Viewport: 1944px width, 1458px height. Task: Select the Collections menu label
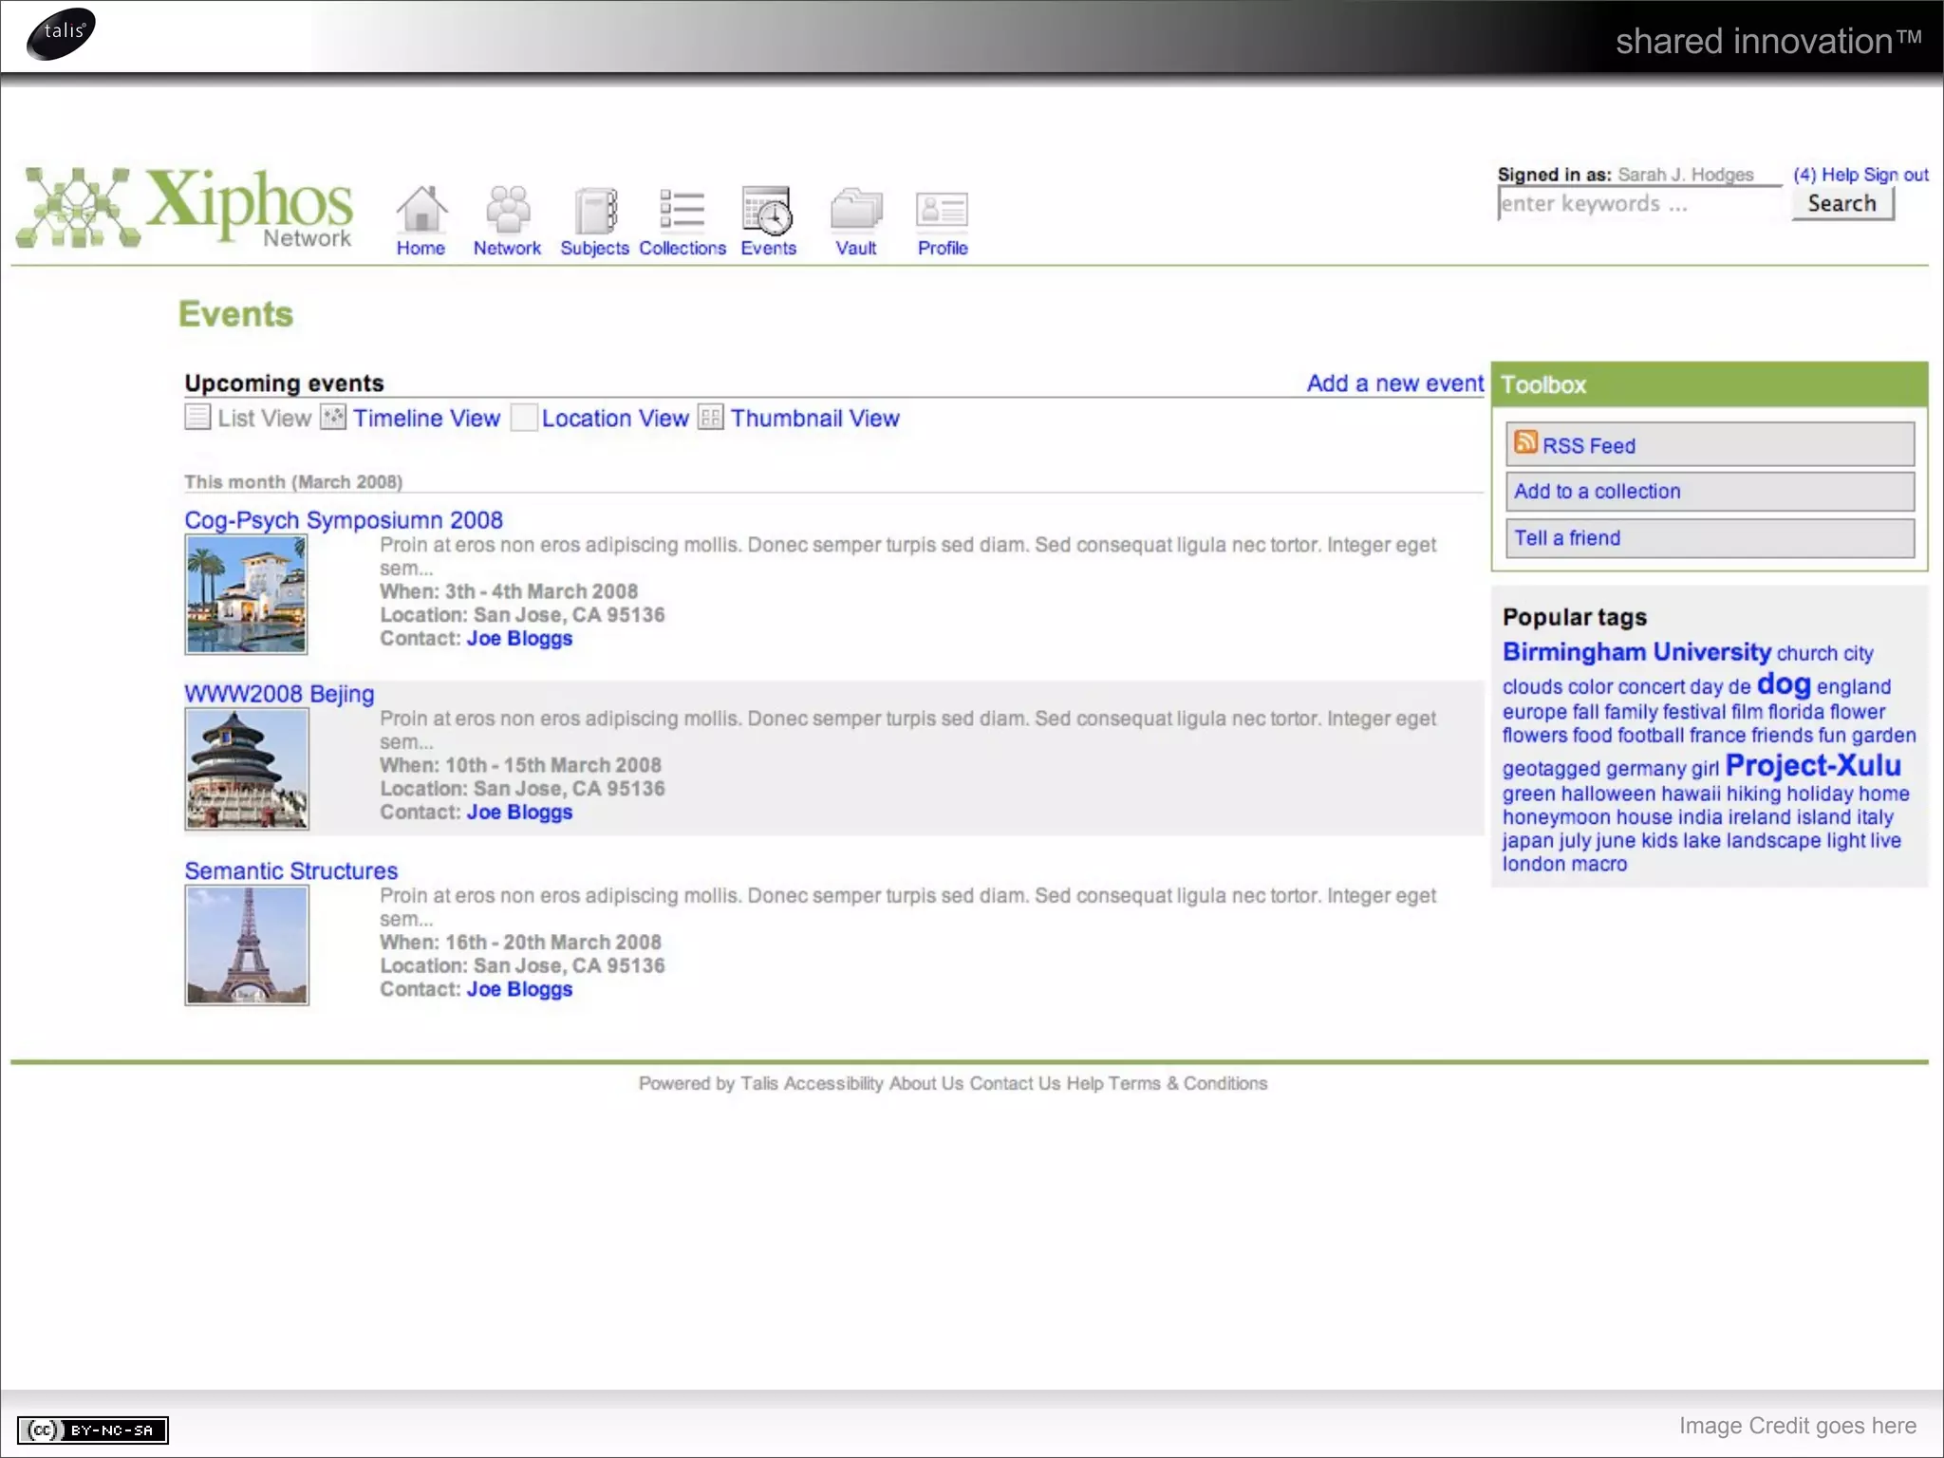point(682,248)
